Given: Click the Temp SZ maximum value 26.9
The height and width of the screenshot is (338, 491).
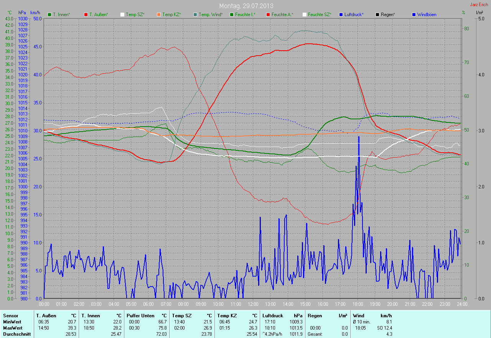Looking at the screenshot, I should 207,328.
